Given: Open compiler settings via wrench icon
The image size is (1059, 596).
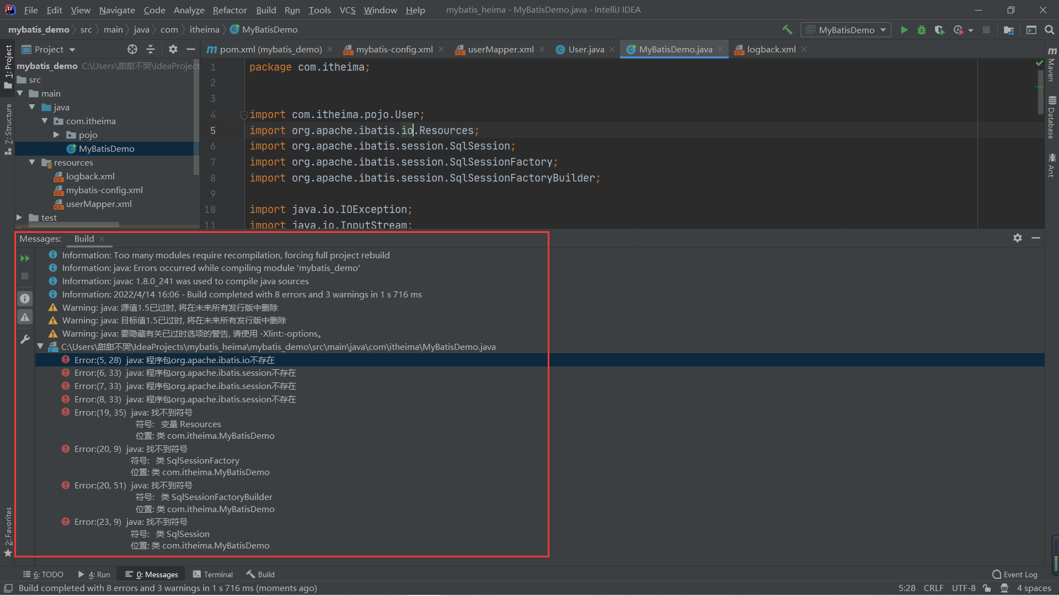Looking at the screenshot, I should coord(24,338).
